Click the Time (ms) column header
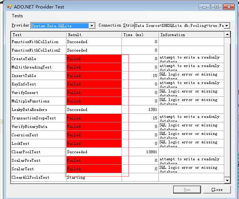Image resolution: width=239 pixels, height=199 pixels. click(x=140, y=35)
